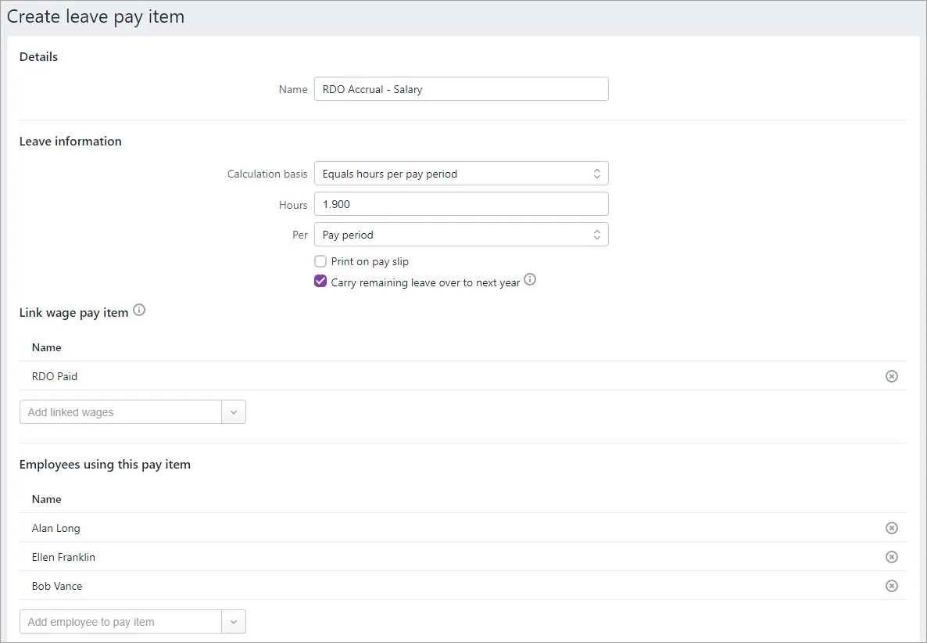Remove Bob Vance from pay item

(x=892, y=586)
